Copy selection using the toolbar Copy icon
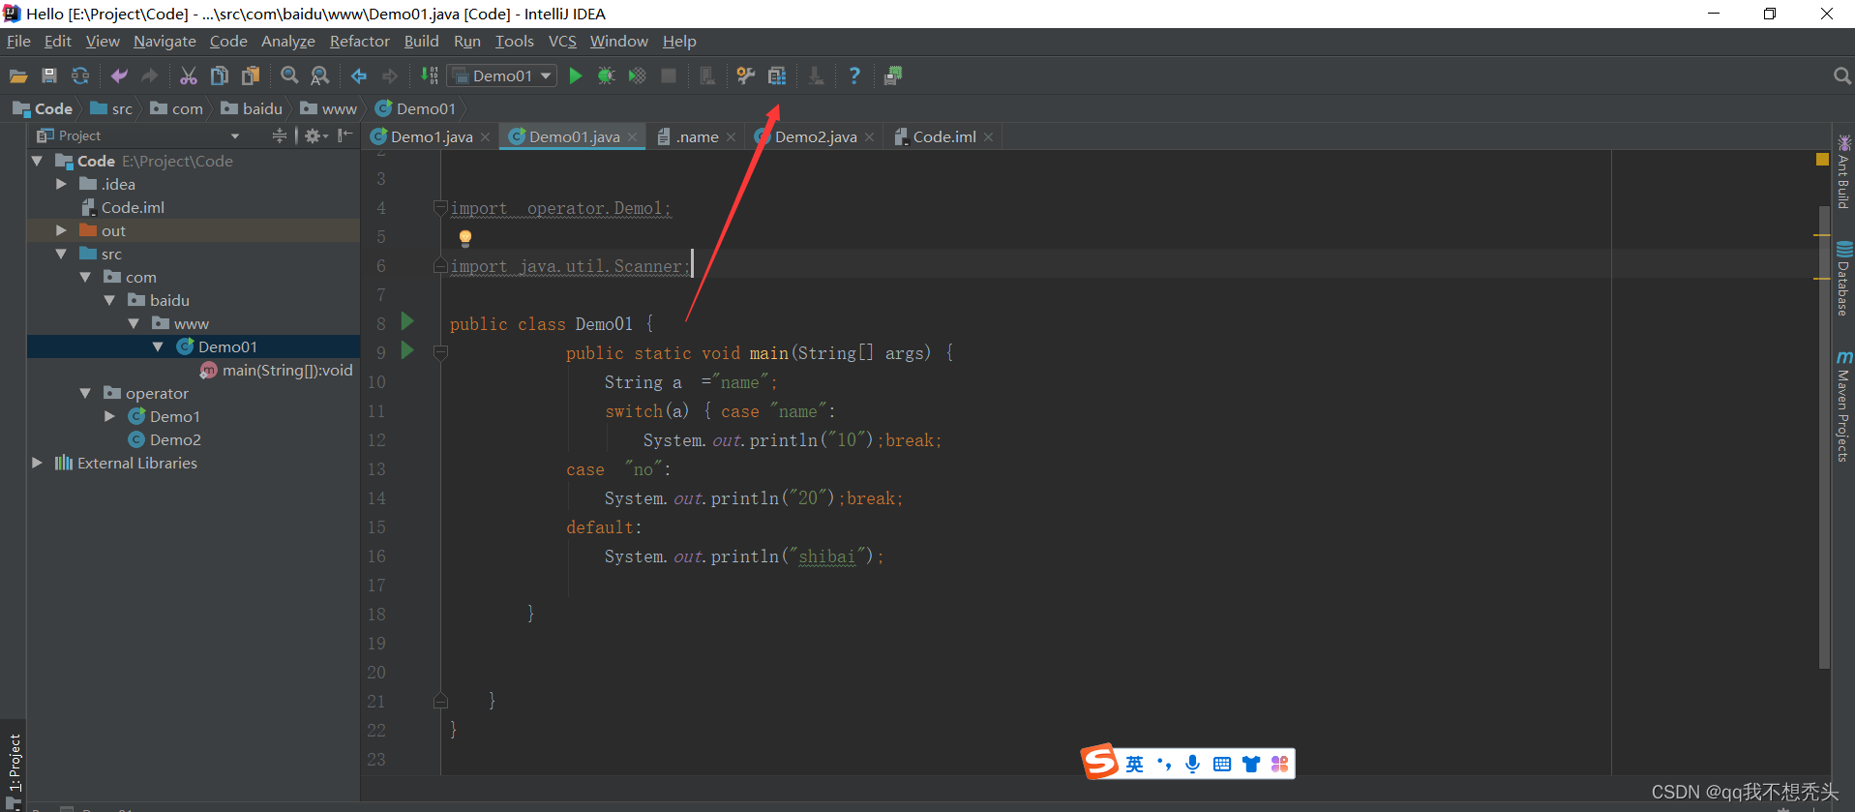This screenshot has height=812, width=1855. coord(220,75)
